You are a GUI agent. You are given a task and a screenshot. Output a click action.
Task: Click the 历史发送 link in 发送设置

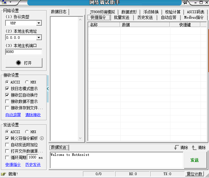click(x=33, y=165)
